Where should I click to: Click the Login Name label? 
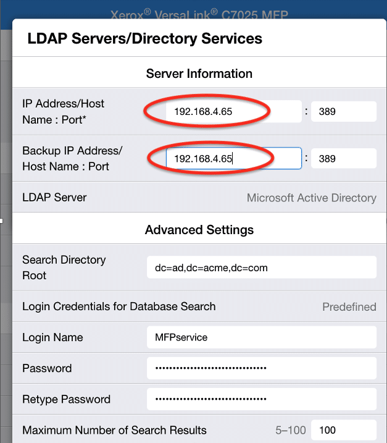[x=52, y=337]
